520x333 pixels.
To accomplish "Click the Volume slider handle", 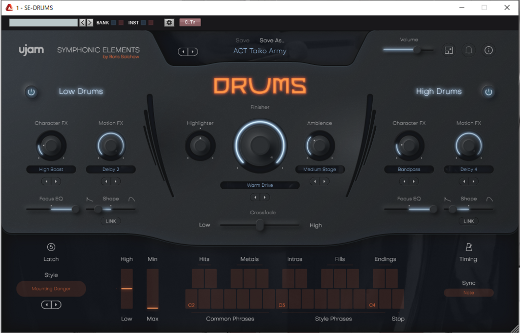I will [417, 50].
